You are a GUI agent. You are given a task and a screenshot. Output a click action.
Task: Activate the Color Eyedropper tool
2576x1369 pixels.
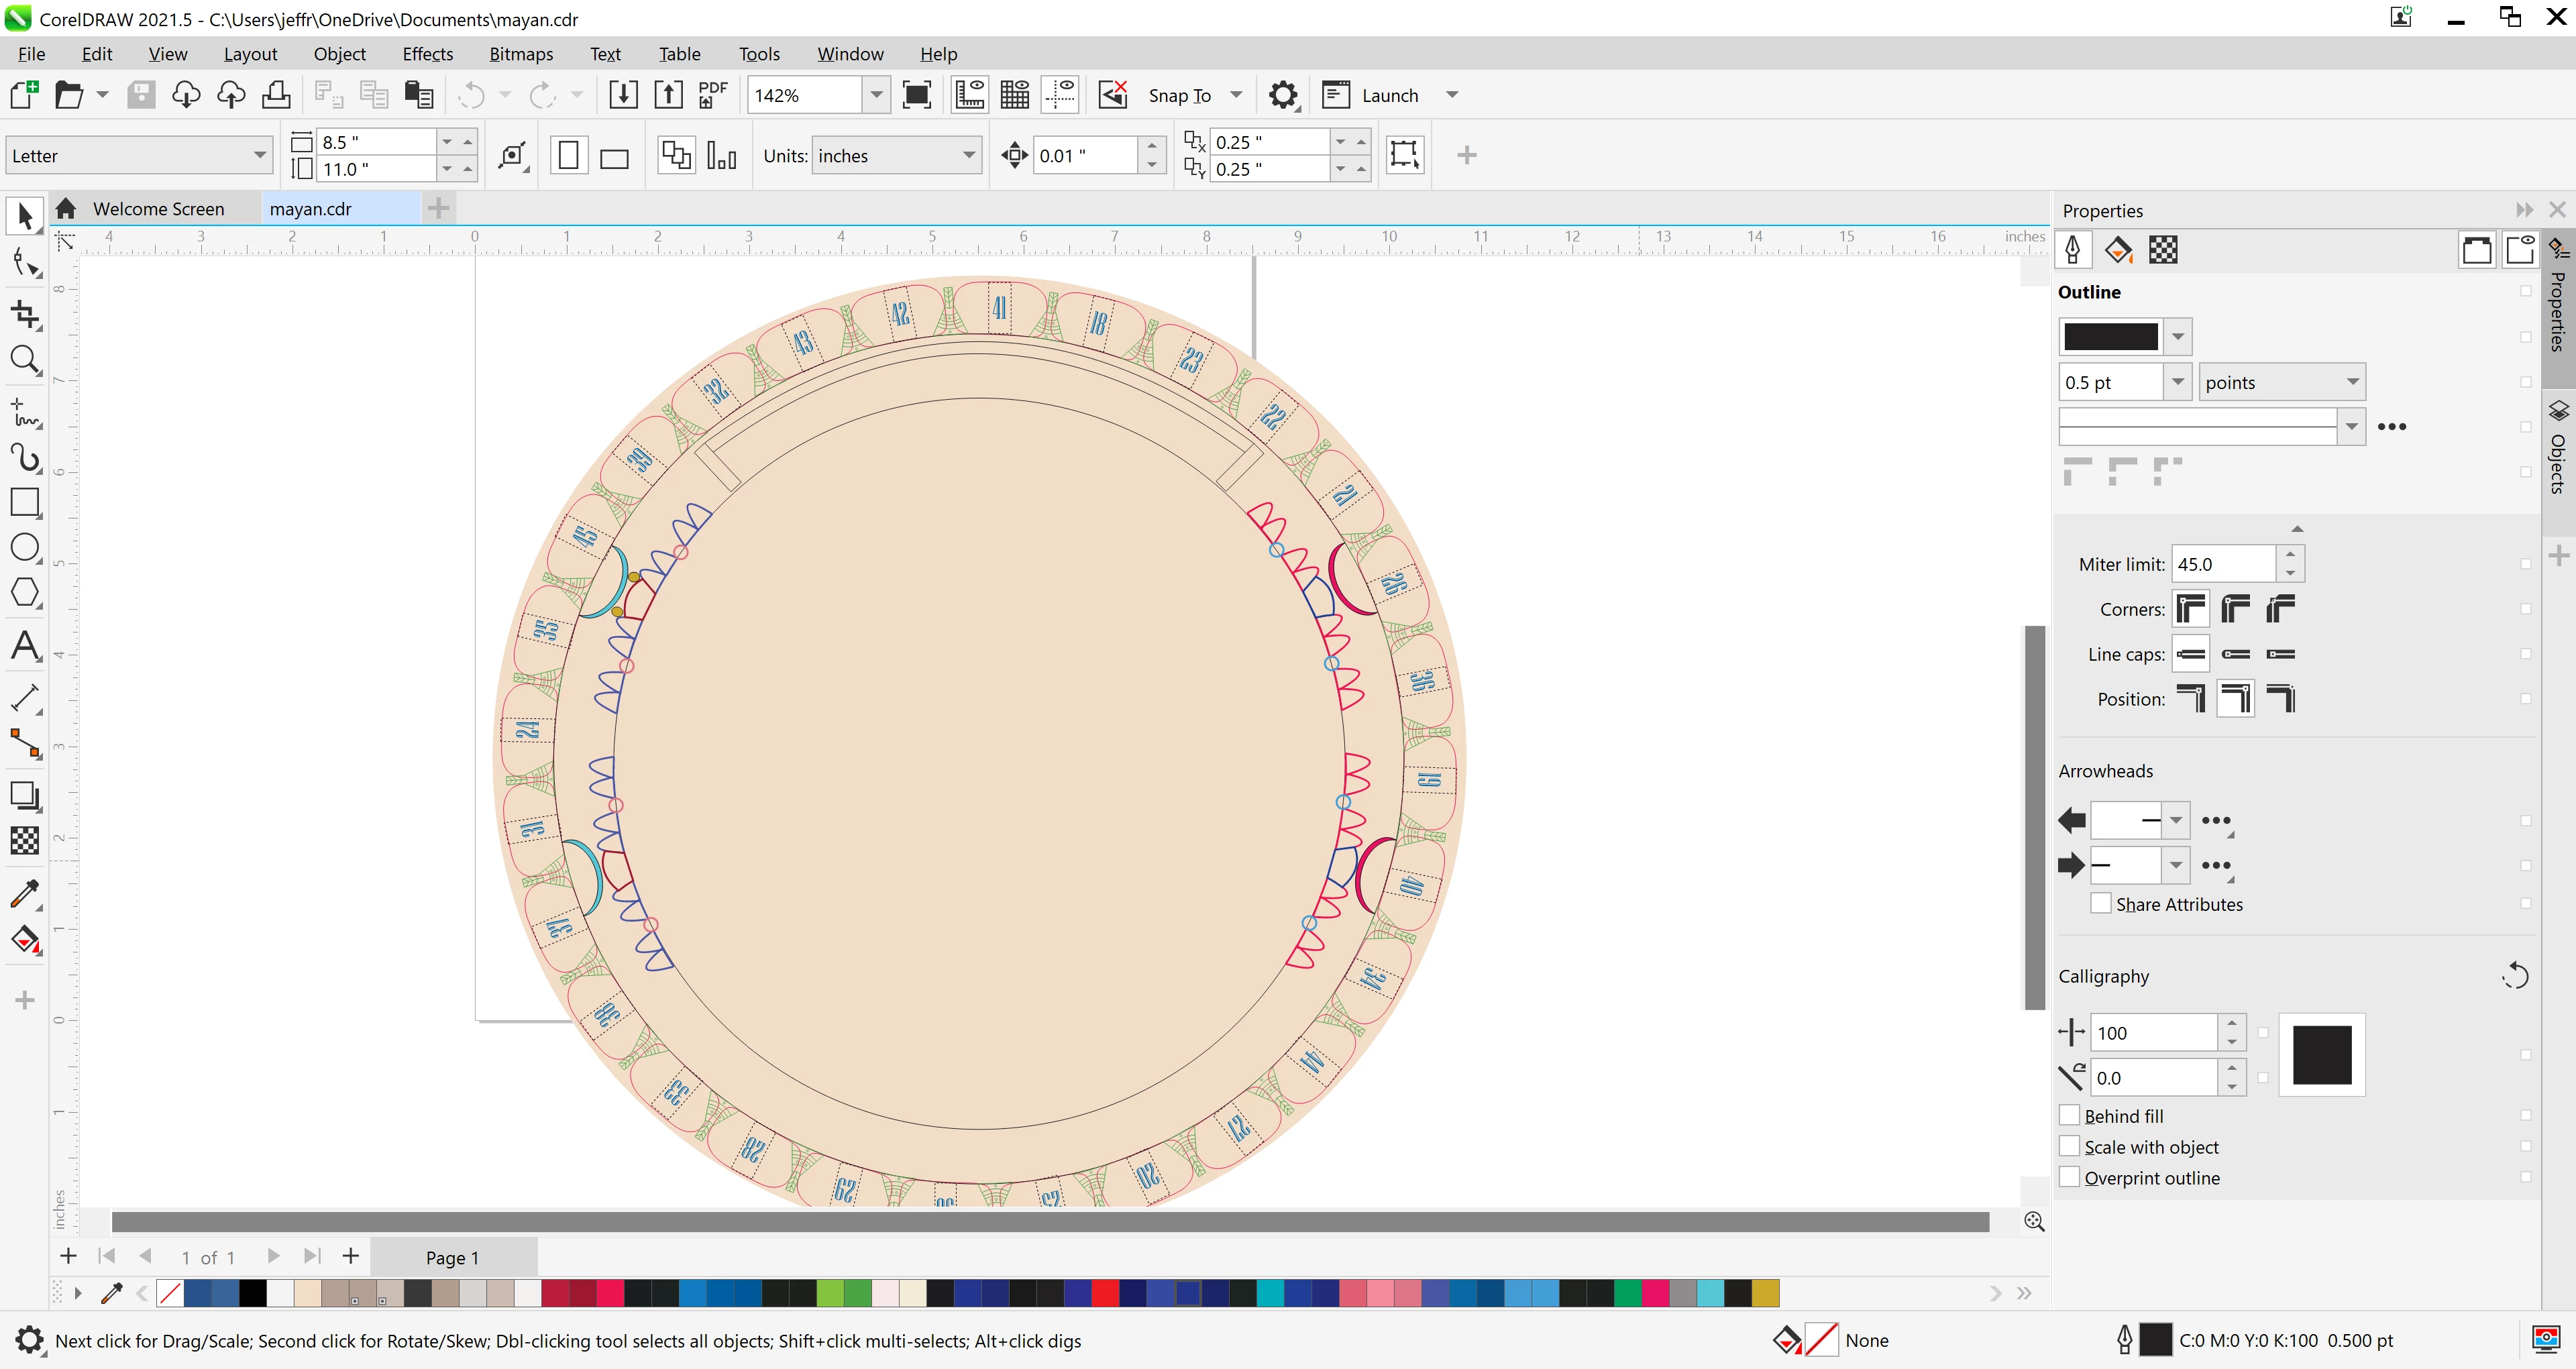pyautogui.click(x=24, y=893)
